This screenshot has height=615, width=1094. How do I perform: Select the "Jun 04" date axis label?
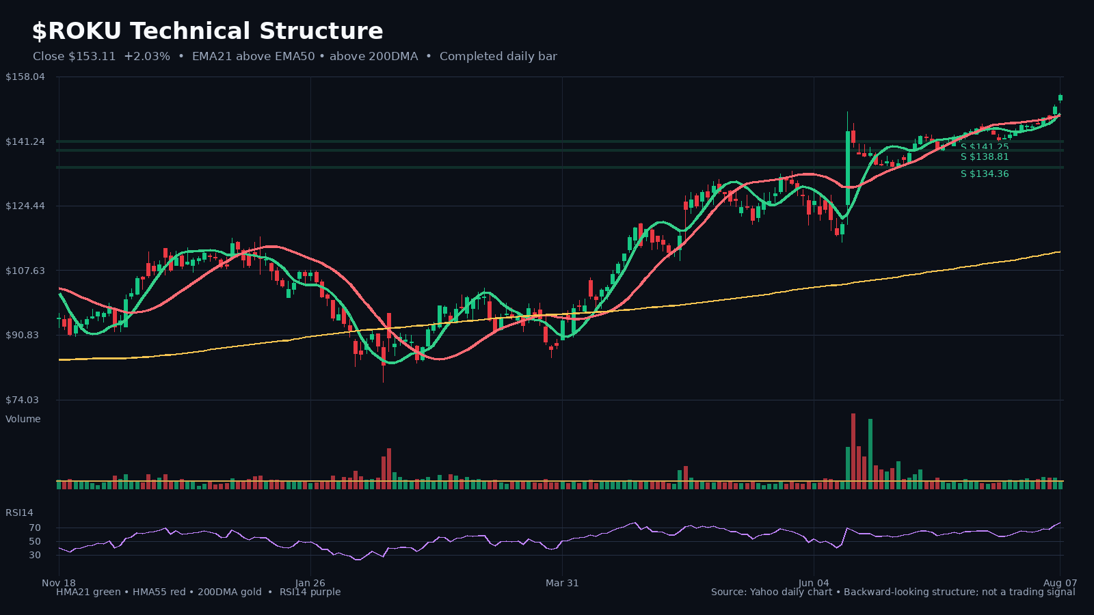pos(814,583)
